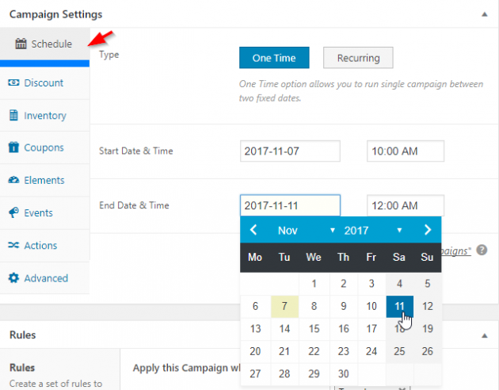Pick November 1 in the calendar

tap(314, 283)
